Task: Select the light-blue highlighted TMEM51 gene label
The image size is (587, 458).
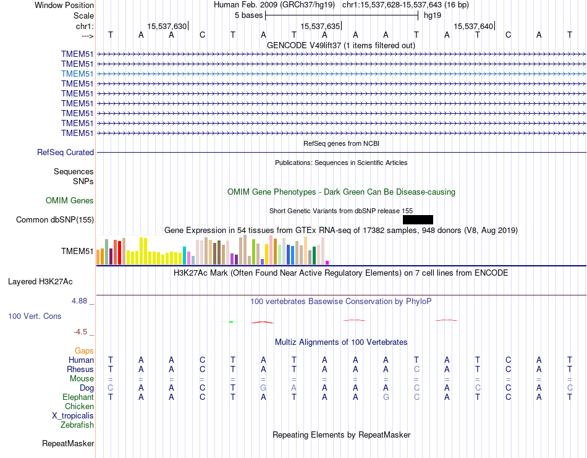Action: click(77, 74)
